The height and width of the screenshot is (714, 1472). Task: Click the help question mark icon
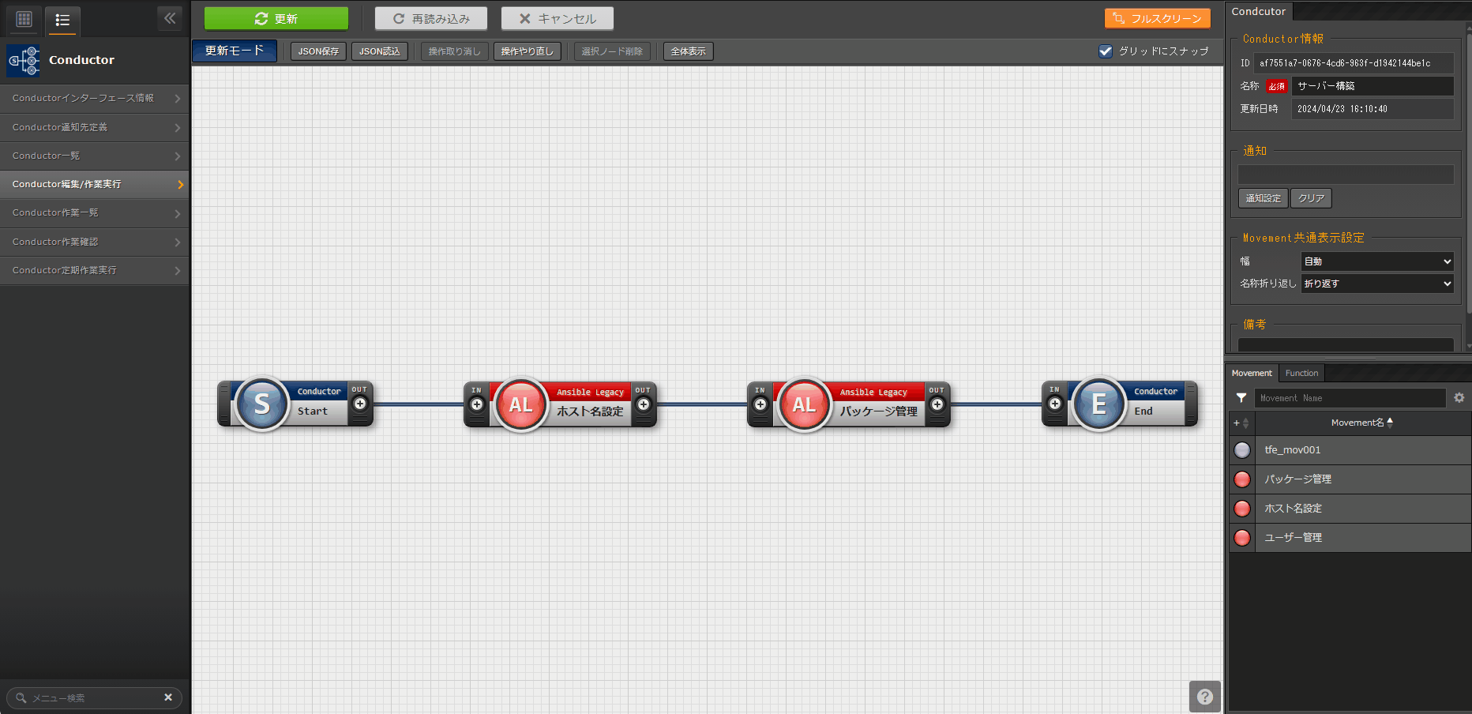tap(1204, 697)
